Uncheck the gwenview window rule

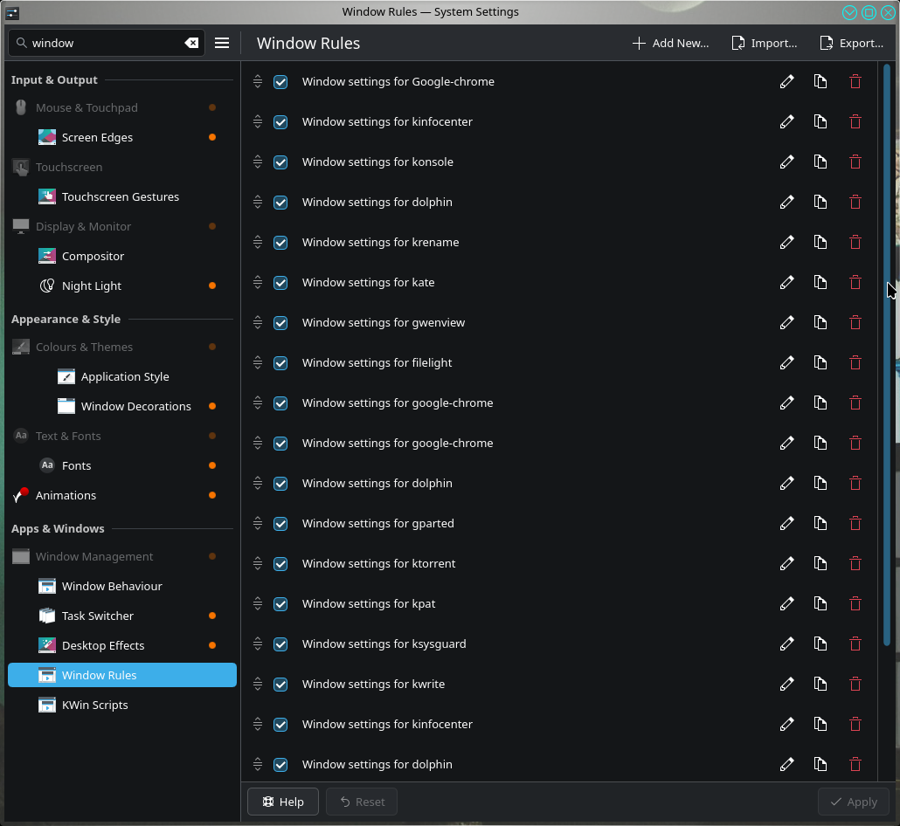pos(280,322)
